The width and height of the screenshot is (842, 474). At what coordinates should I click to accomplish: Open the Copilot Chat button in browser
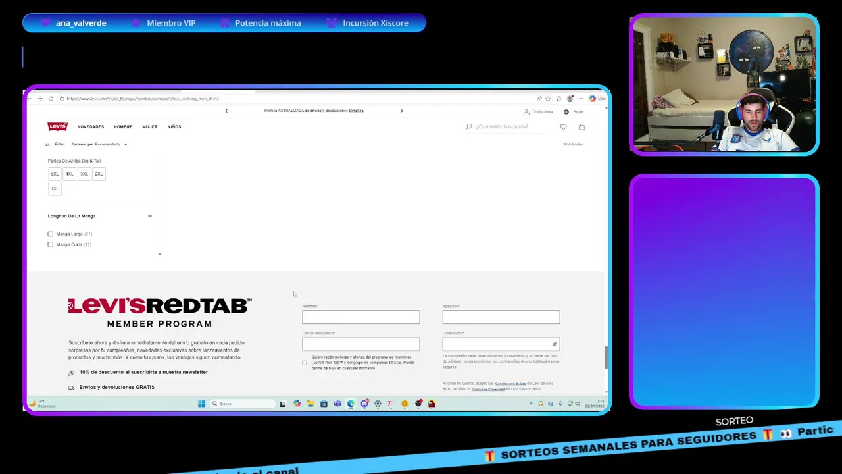tap(597, 99)
